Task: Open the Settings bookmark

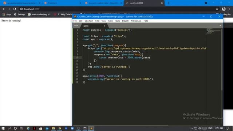Action: (x=20, y=15)
